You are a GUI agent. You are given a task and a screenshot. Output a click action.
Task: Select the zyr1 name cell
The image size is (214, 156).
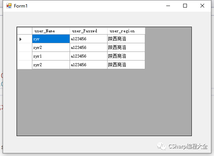click(51, 56)
